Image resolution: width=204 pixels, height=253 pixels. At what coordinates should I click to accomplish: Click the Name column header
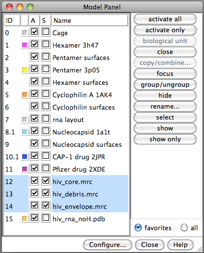90,20
